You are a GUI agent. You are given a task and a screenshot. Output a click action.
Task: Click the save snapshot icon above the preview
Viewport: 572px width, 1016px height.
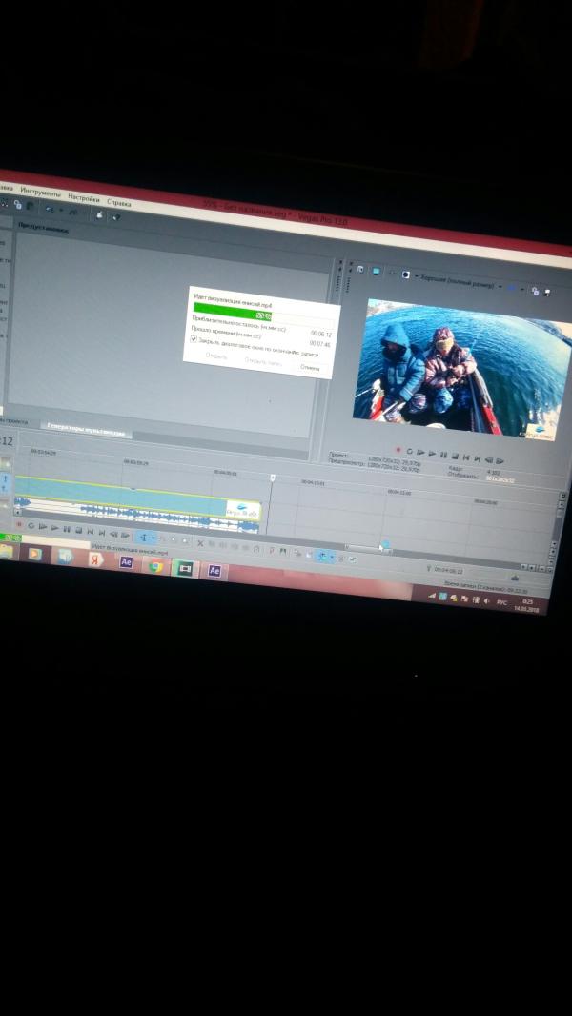coord(547,292)
